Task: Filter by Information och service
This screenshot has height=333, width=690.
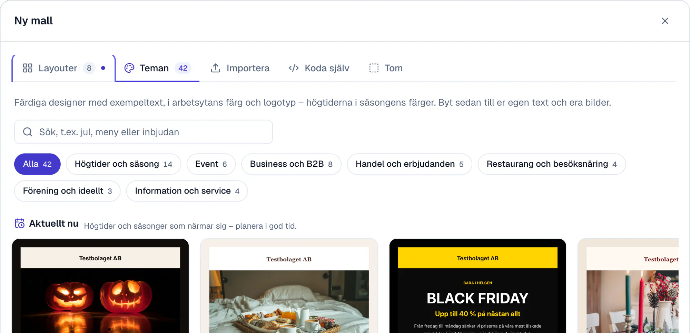Action: coord(187,191)
